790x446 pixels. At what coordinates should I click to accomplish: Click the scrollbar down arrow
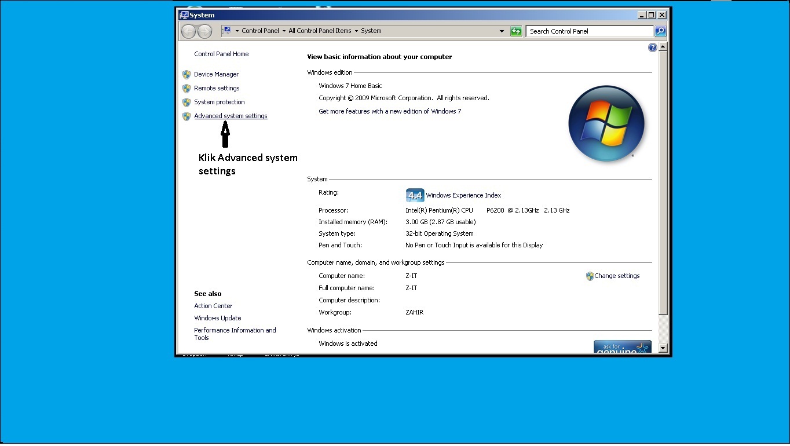click(x=663, y=348)
